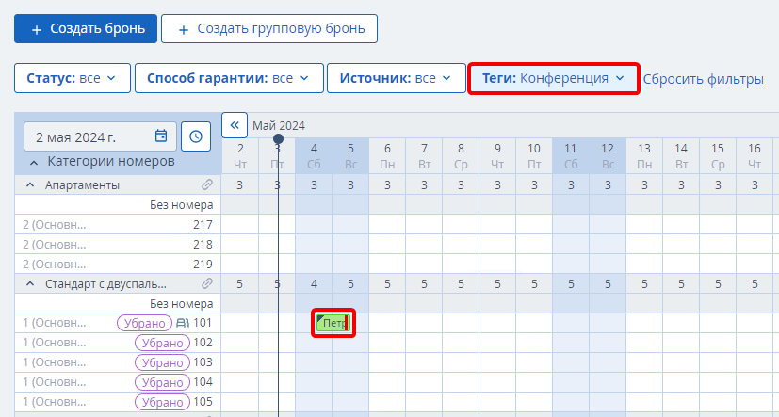Click the beds icon next to room 101
This screenshot has width=779, height=417.
tap(183, 323)
